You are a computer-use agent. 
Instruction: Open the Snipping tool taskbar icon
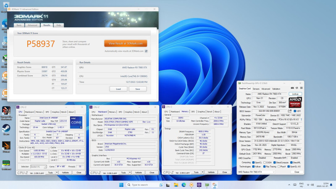point(215,185)
